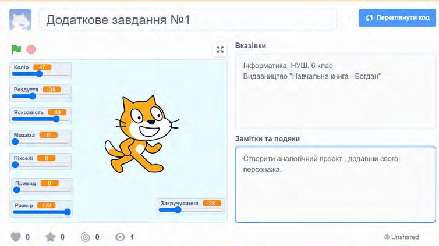
Task: Click the Переглянути код button
Action: [397, 17]
